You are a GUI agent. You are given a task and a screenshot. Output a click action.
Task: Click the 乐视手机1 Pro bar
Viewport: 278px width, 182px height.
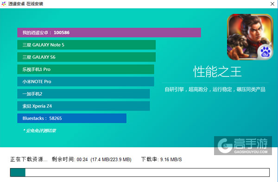coord(86,69)
